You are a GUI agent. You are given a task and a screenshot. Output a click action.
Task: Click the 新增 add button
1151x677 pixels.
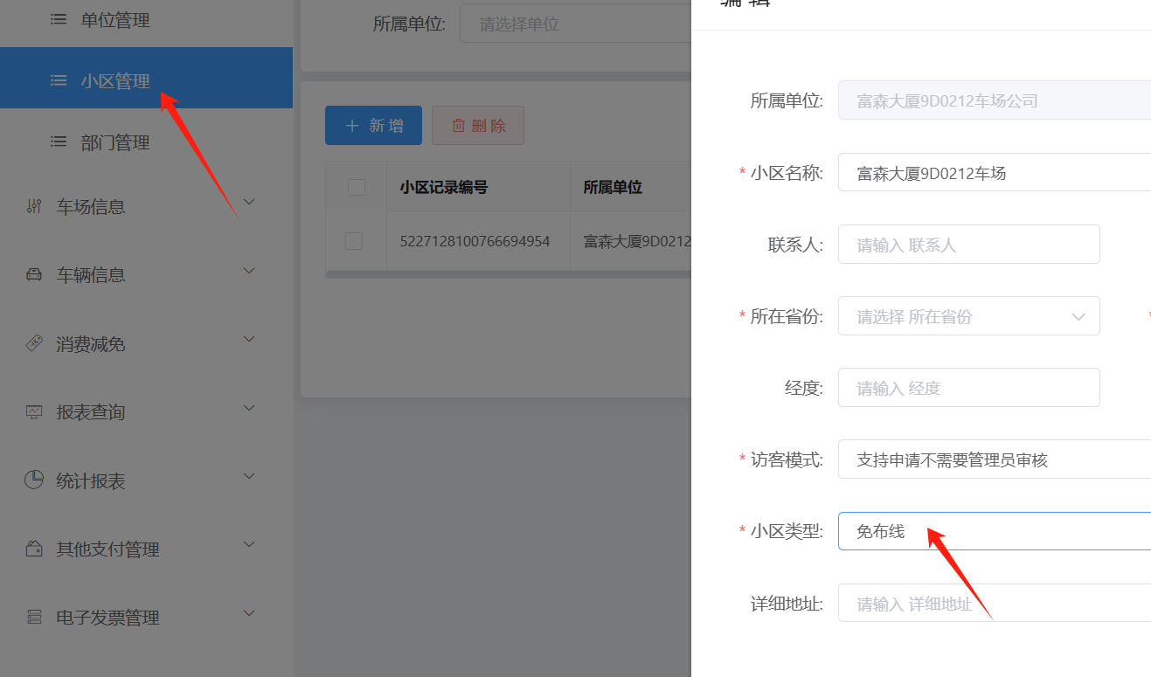[x=373, y=126]
